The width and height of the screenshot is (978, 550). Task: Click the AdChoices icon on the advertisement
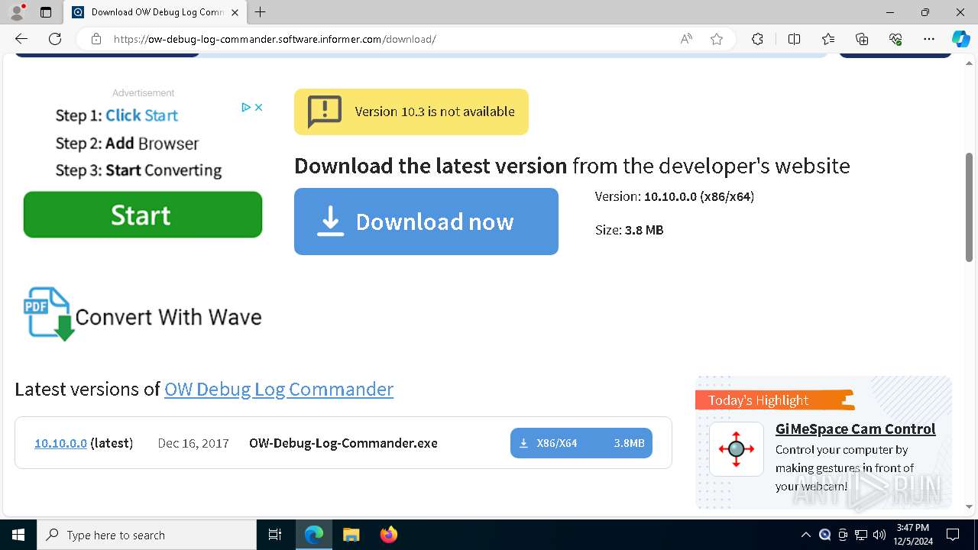point(246,107)
